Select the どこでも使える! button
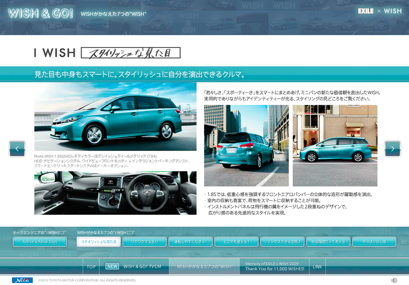Viewport: 409px width, 285px height. coord(236,242)
